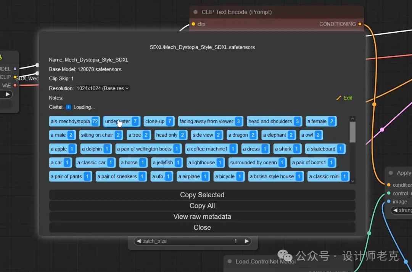The image size is (412, 272).
Task: Toggle the underwater tag
Action: pyautogui.click(x=122, y=121)
